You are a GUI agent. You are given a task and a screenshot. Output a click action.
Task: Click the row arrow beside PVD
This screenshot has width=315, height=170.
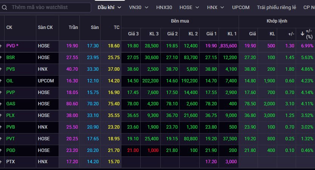point(1,46)
